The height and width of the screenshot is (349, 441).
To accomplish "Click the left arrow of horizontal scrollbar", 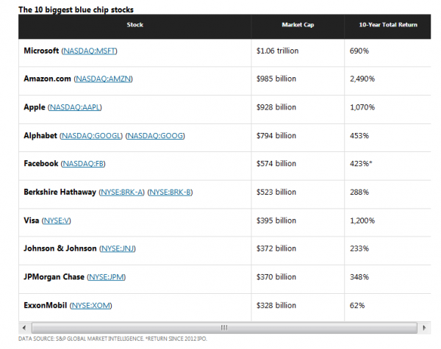I will point(24,328).
